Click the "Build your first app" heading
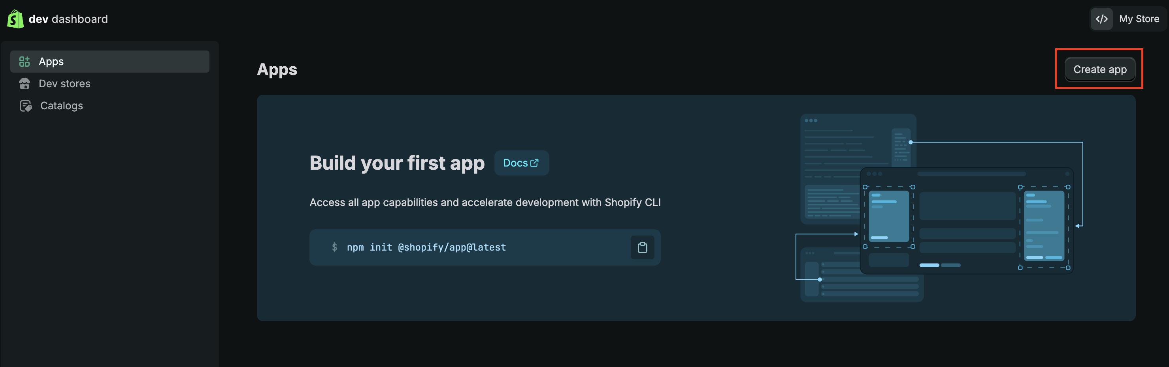1169x367 pixels. coord(397,163)
